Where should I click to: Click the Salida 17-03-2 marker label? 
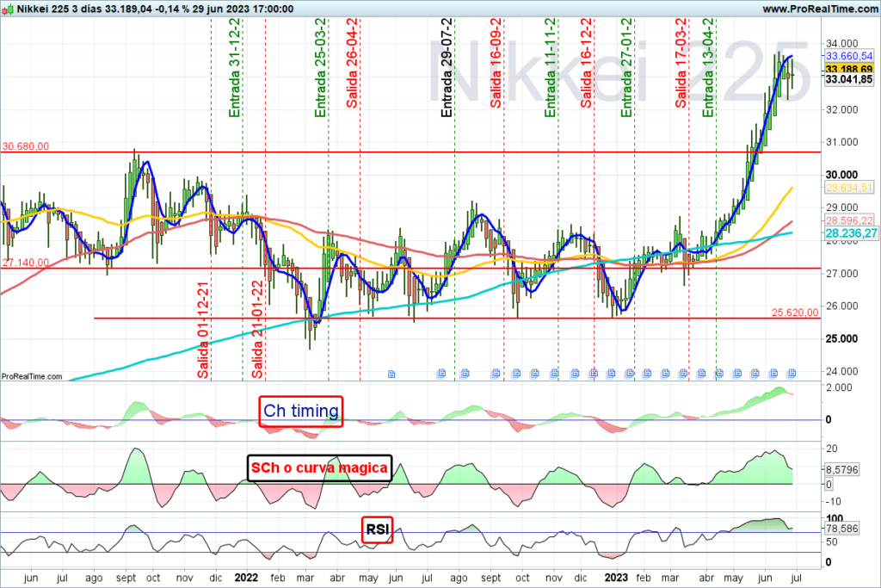tap(681, 63)
